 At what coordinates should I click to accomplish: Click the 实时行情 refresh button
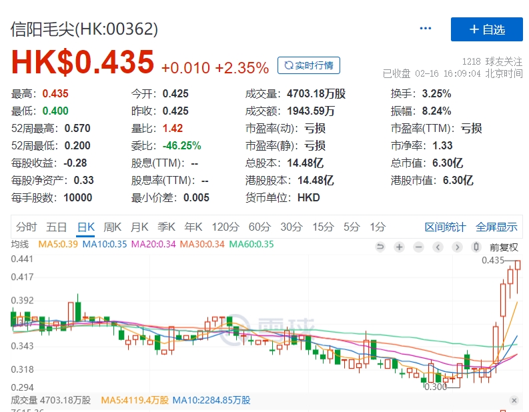pyautogui.click(x=309, y=65)
